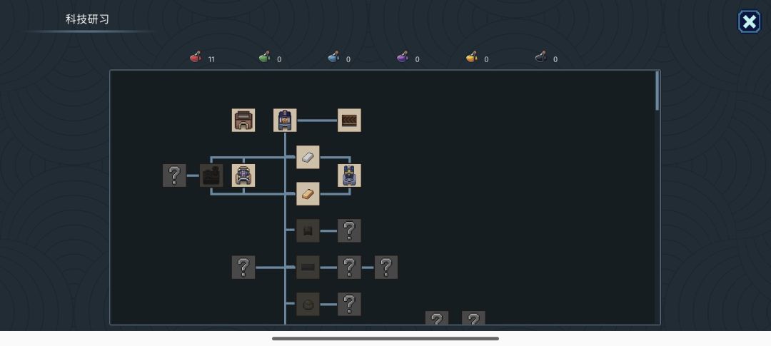Tap the green potion icon

(x=265, y=57)
